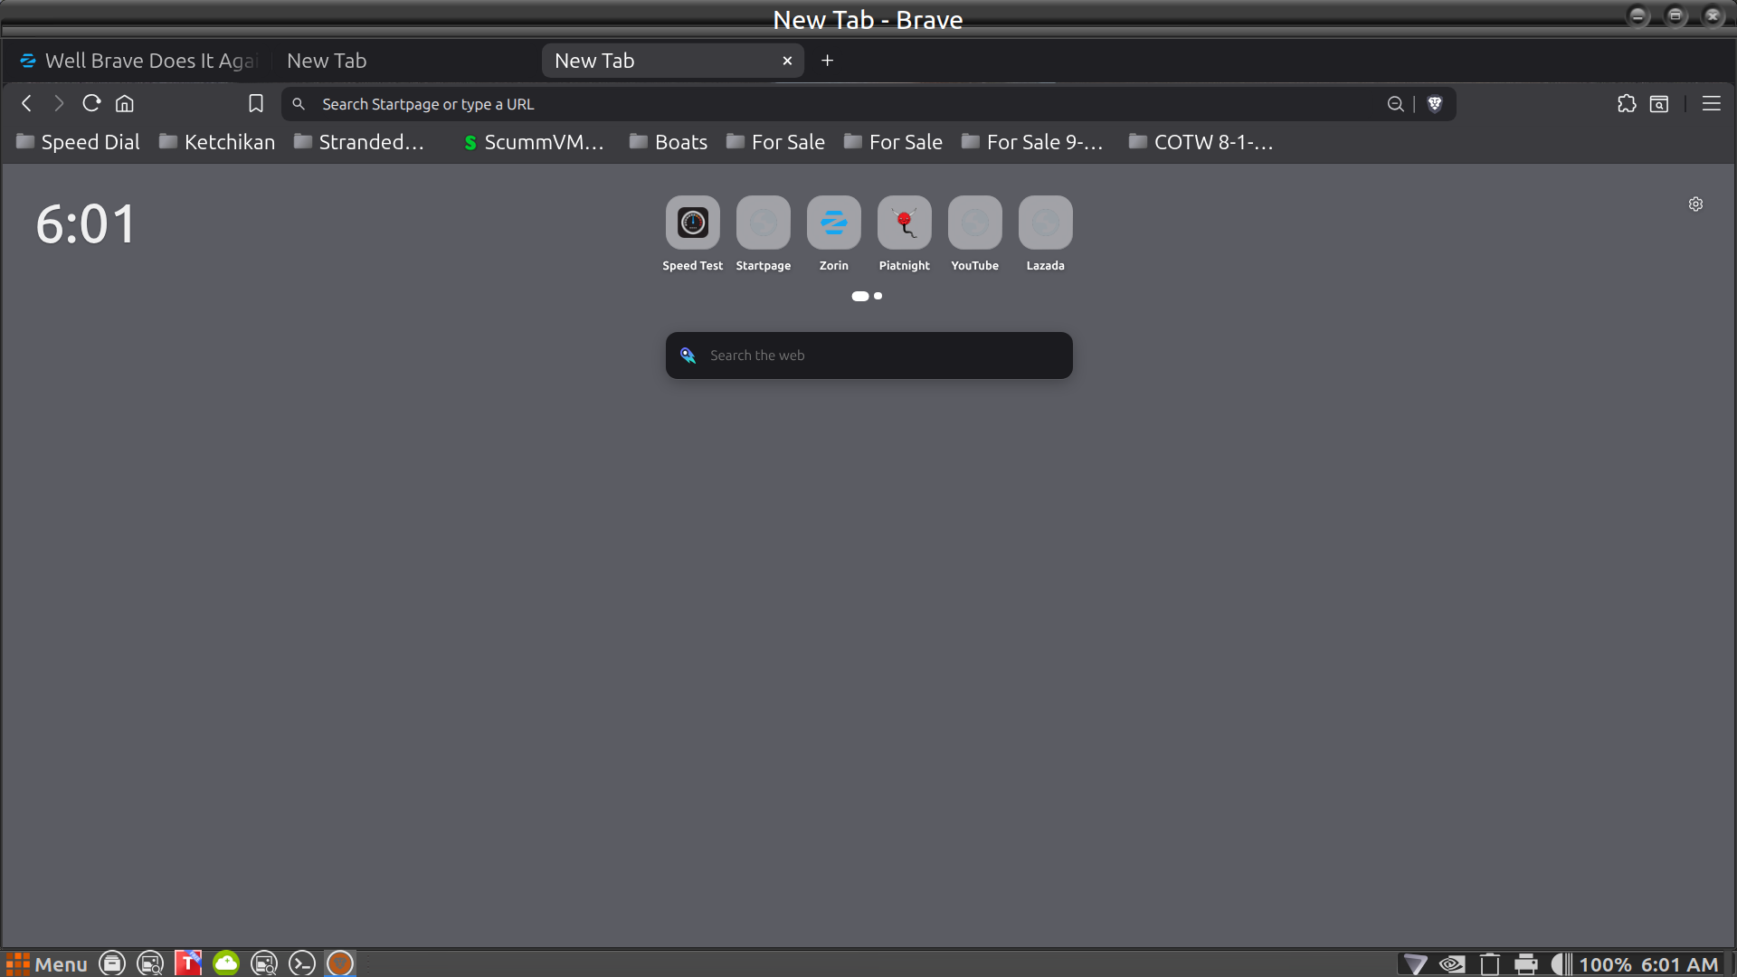
Task: Open the Piatnight top site tile
Action: (x=904, y=223)
